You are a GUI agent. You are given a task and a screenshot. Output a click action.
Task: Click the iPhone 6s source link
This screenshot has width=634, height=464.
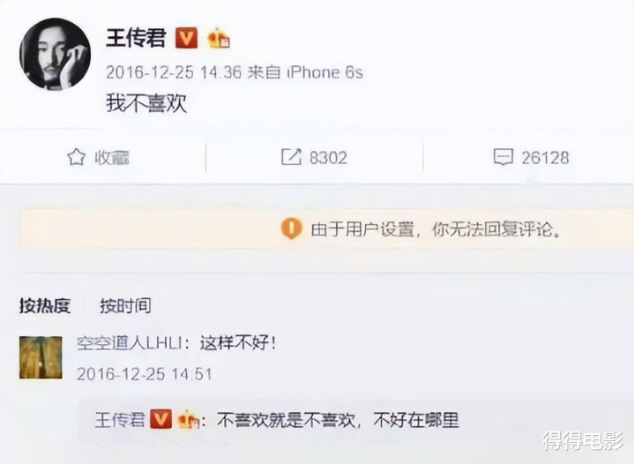click(324, 72)
